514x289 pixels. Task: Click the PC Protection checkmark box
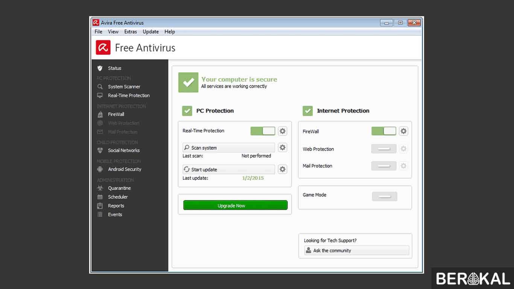pos(187,111)
